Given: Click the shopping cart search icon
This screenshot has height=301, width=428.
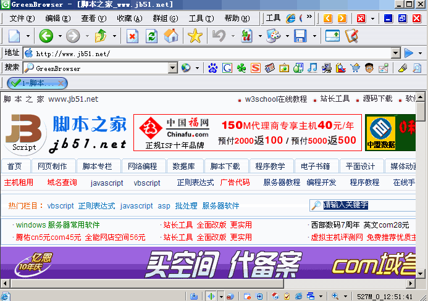Looking at the screenshot, I should [355, 68].
